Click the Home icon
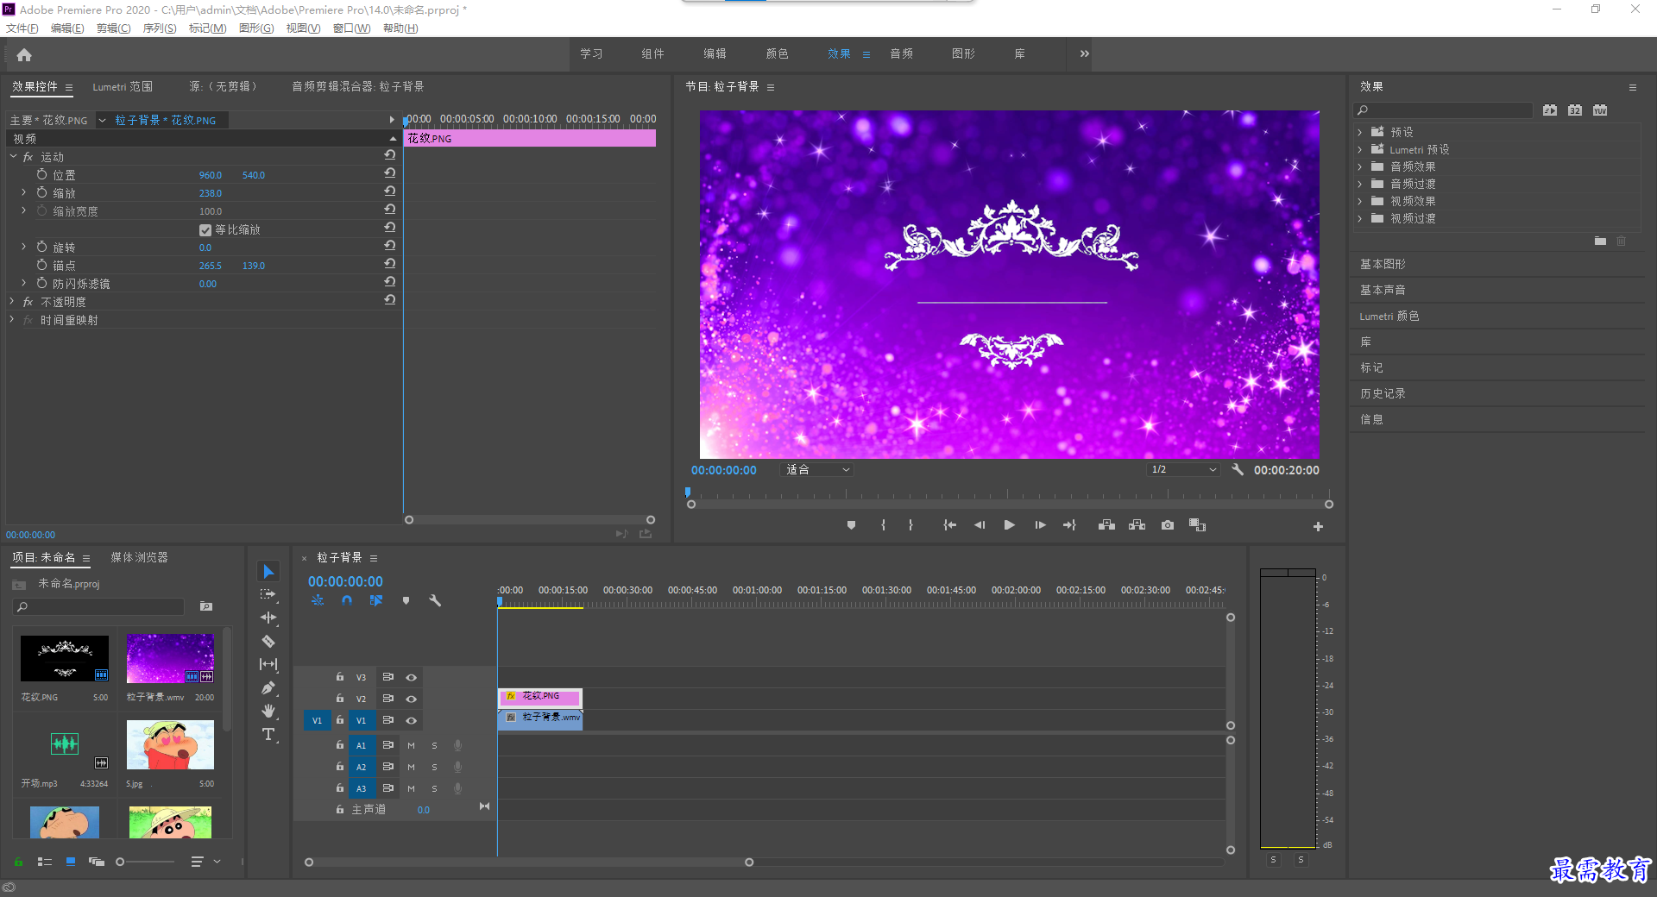This screenshot has width=1657, height=897. coord(24,55)
